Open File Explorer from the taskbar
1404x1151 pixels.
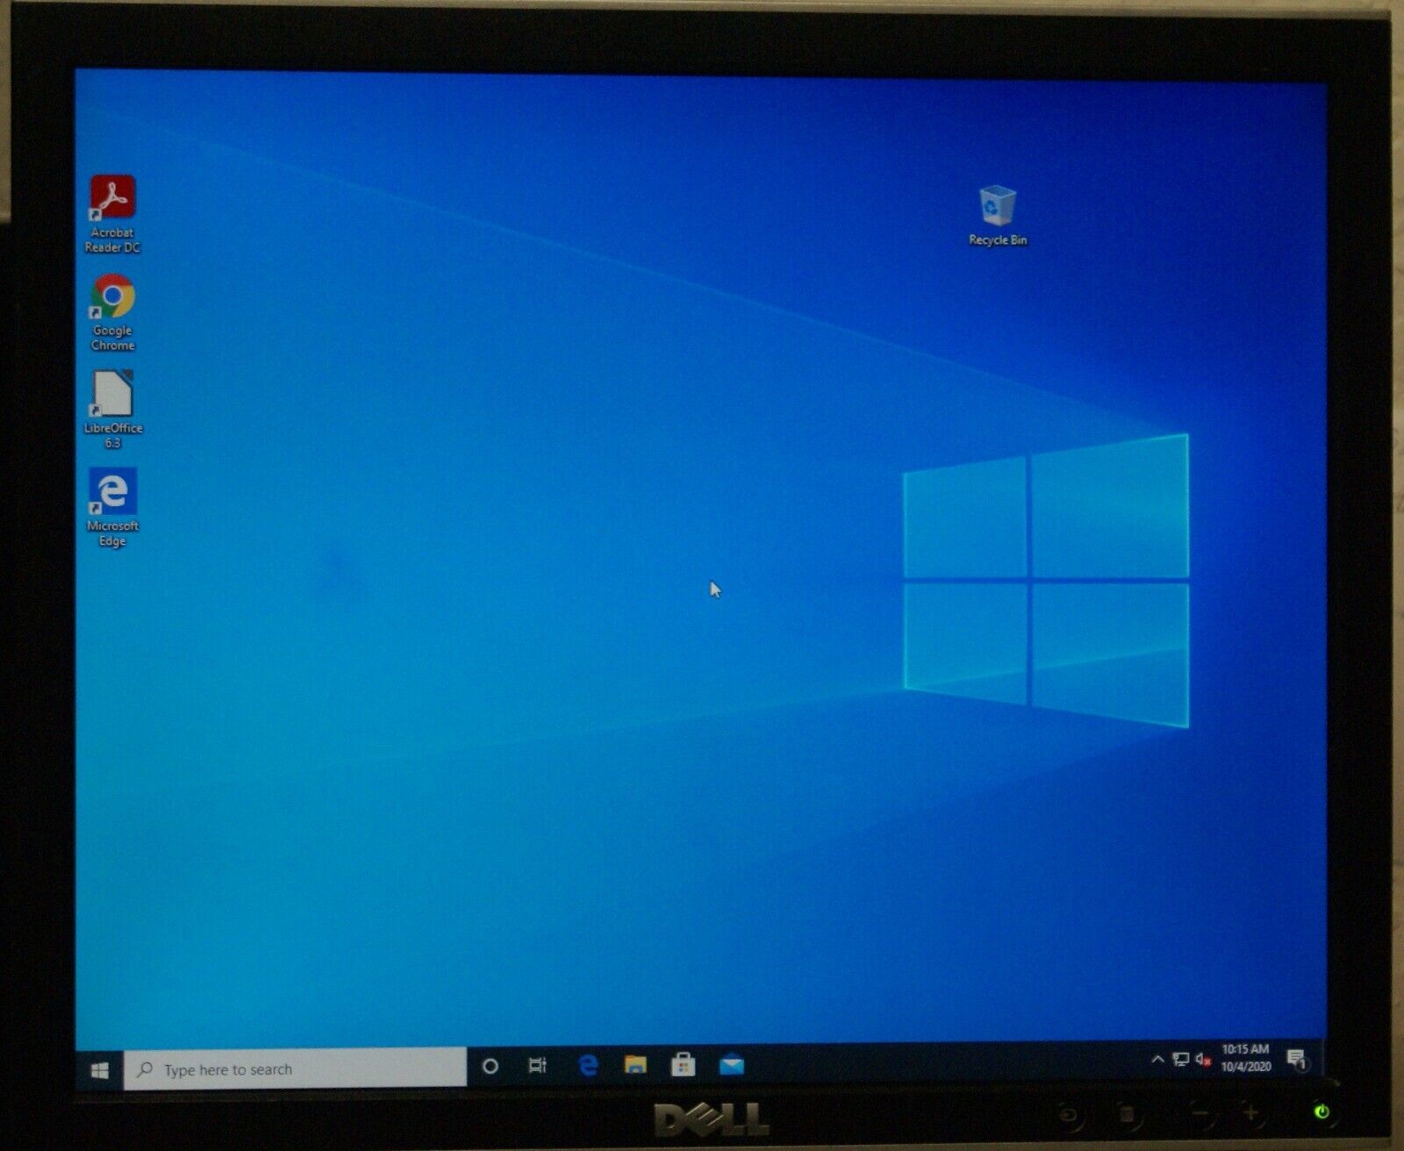click(635, 1065)
